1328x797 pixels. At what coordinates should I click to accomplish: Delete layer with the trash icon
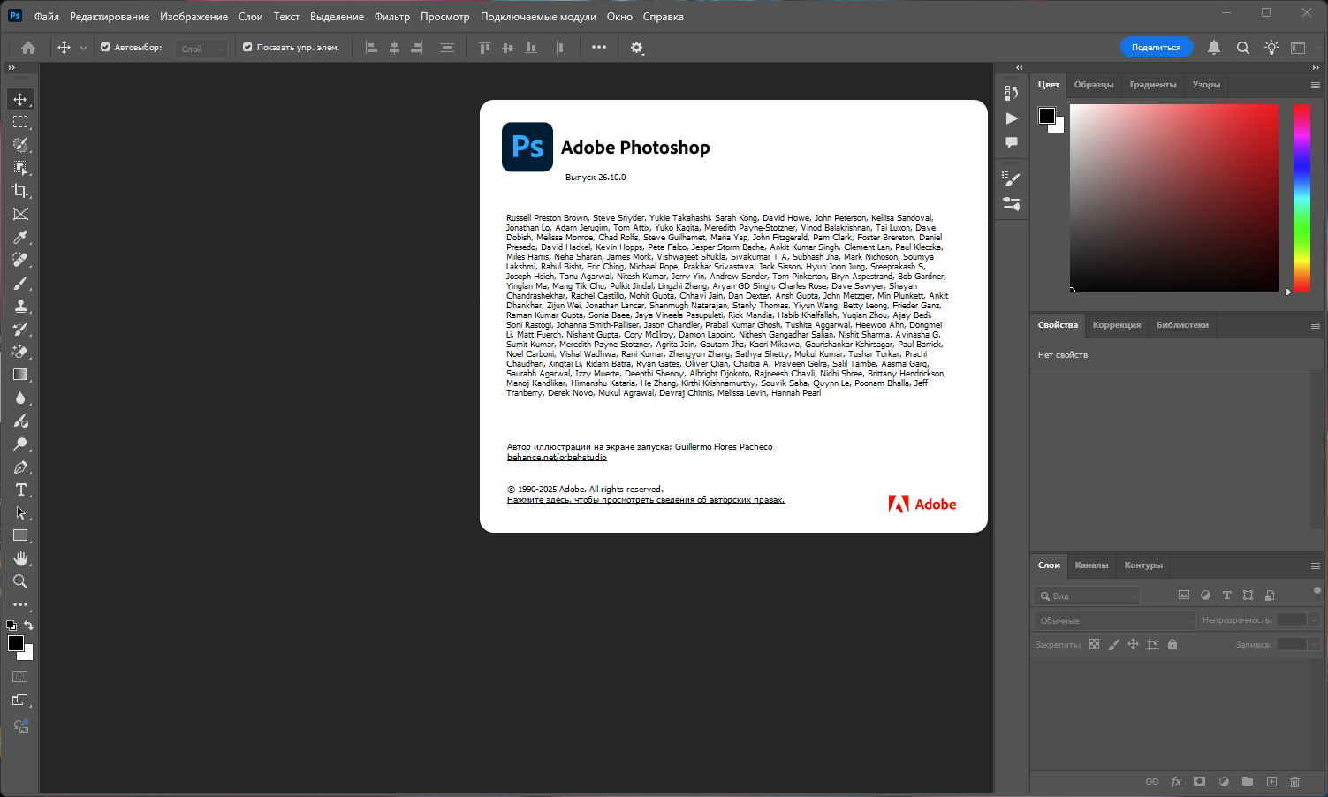click(x=1295, y=781)
